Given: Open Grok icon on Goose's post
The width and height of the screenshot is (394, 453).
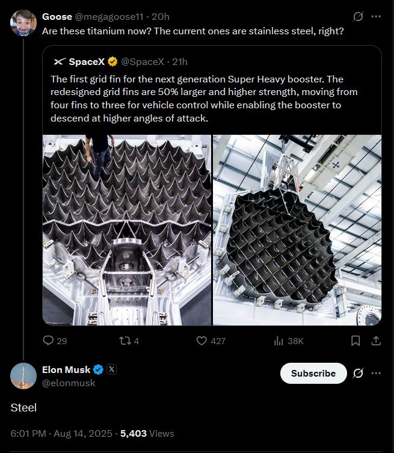Looking at the screenshot, I should click(x=358, y=16).
